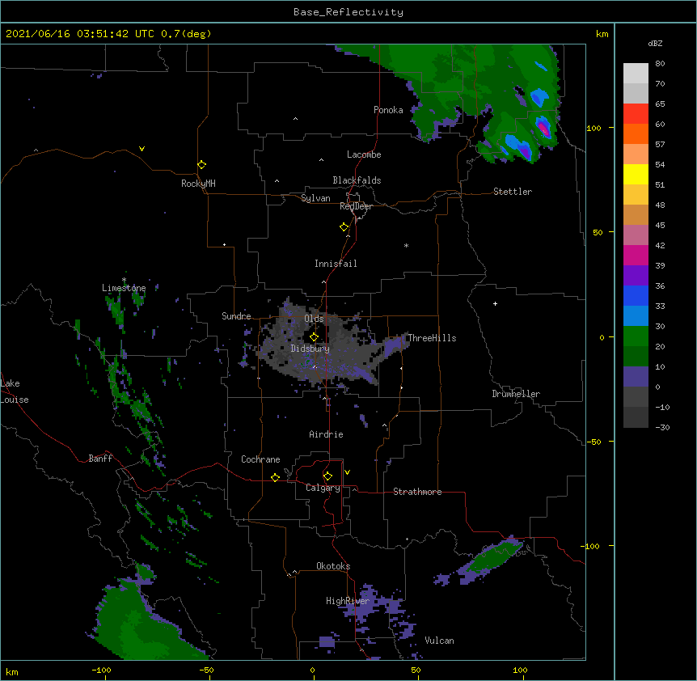Click the Calgary city label
697x681 pixels.
pos(323,488)
